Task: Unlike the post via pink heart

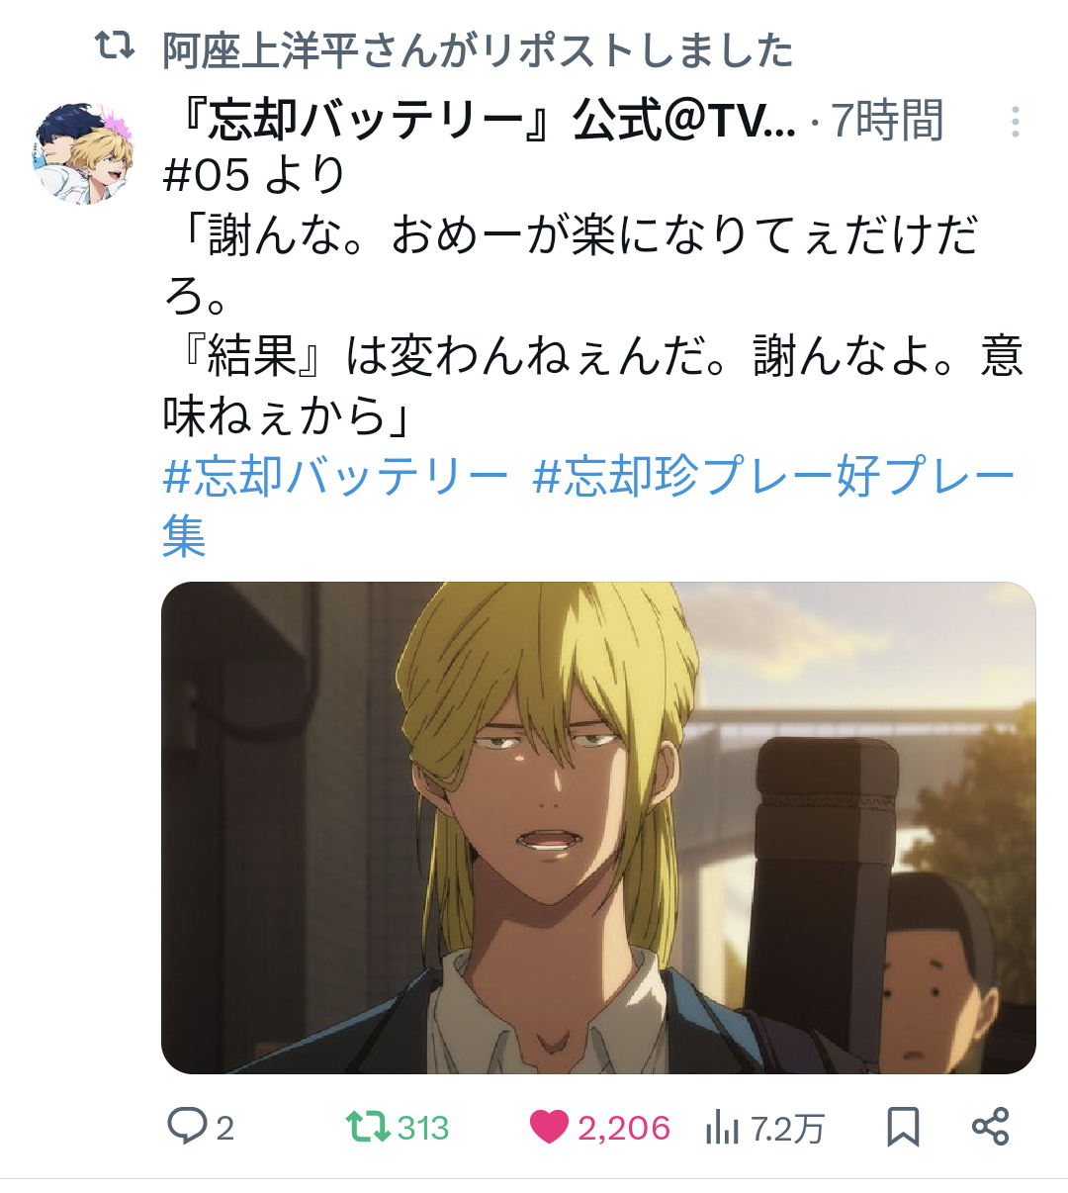Action: tap(549, 1127)
